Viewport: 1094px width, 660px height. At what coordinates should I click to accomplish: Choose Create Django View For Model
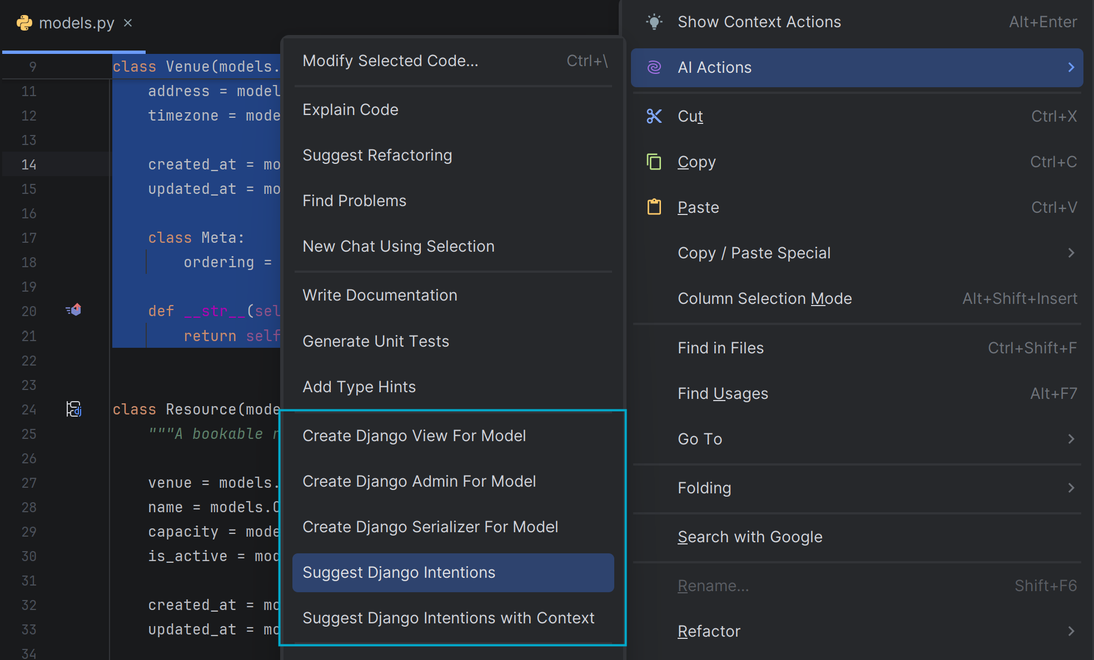[x=453, y=436]
